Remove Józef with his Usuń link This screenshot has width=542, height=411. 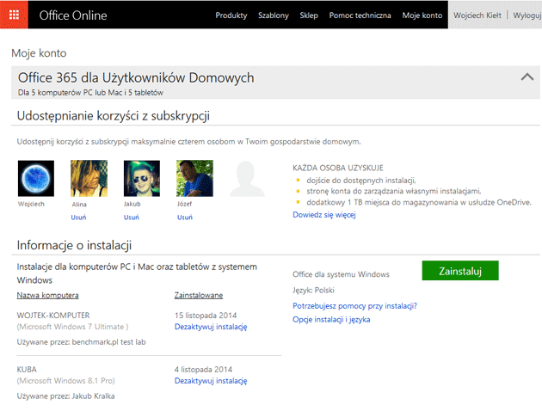[185, 218]
